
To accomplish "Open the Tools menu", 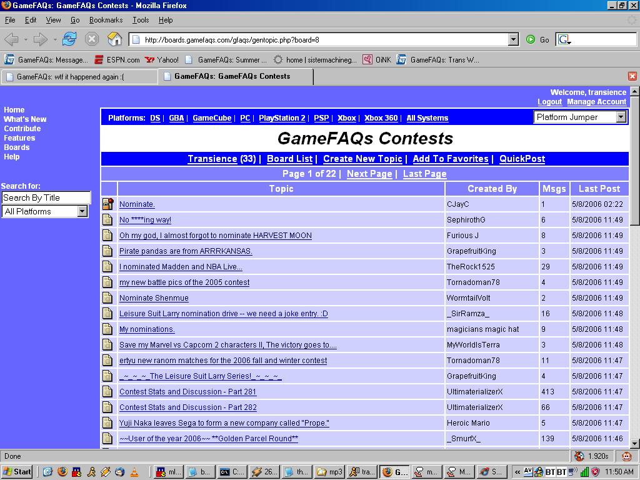I will pos(141,20).
